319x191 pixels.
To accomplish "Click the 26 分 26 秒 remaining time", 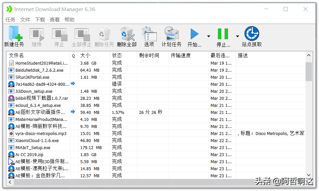I will pyautogui.click(x=150, y=112).
